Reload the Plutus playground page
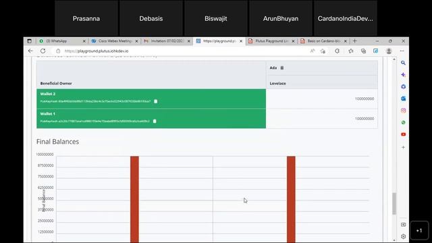This screenshot has width=432, height=243. pos(43,51)
